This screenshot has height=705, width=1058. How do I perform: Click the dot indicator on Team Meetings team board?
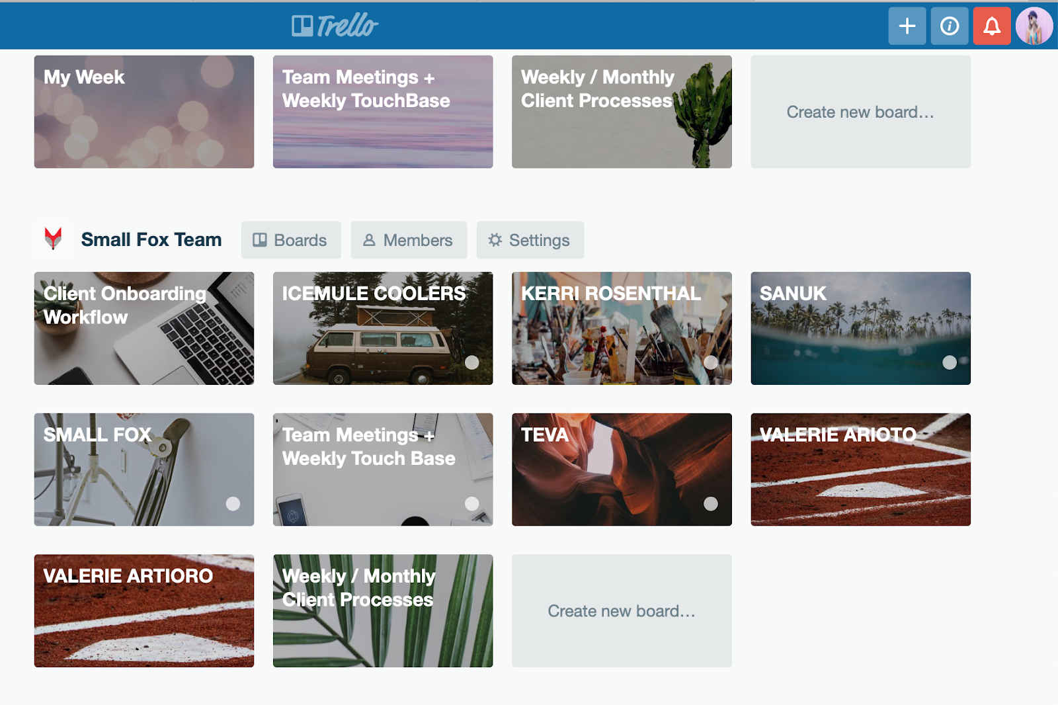(471, 504)
